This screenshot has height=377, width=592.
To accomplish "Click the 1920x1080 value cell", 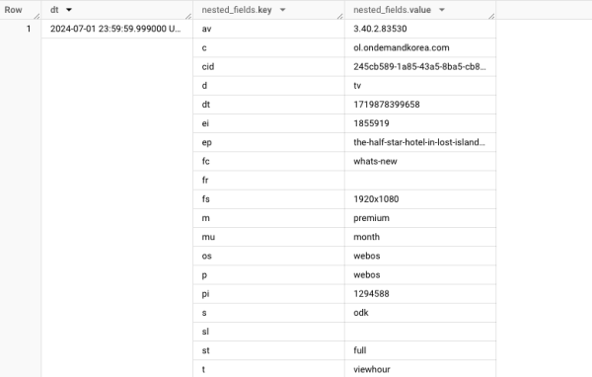I will (x=420, y=199).
